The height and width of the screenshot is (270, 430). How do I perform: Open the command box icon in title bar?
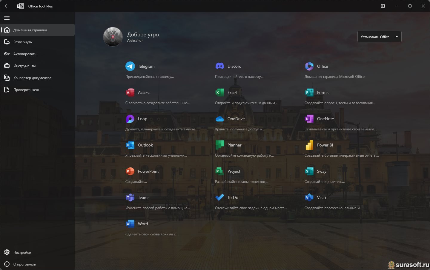tap(383, 6)
